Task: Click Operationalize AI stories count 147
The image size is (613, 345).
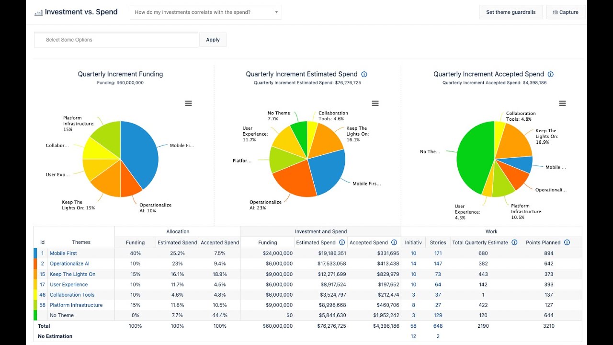Action: (x=438, y=264)
